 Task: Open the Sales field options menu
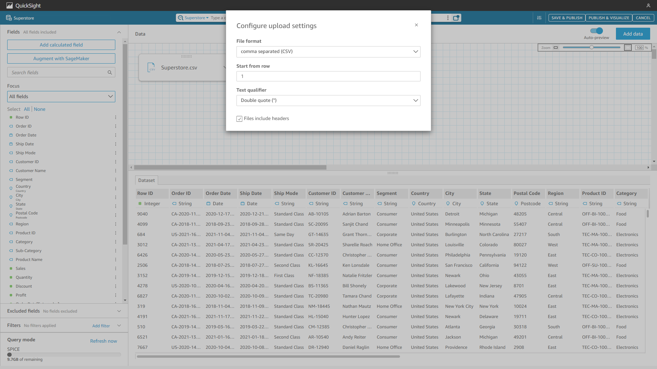(116, 268)
